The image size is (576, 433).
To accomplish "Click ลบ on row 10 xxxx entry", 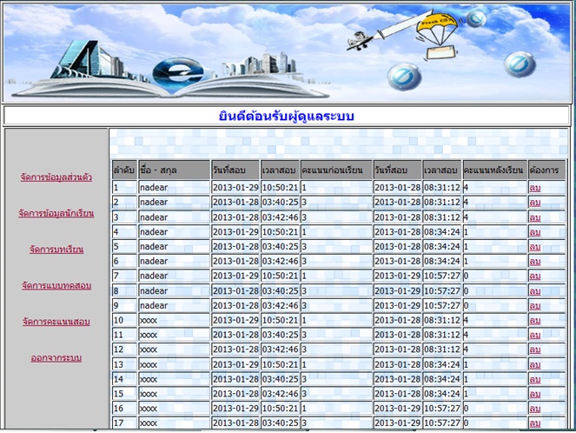I will click(534, 321).
